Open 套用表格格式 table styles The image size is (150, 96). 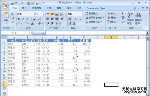94,18
